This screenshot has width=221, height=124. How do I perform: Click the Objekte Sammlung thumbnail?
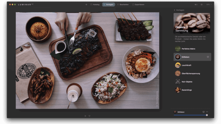[192, 23]
